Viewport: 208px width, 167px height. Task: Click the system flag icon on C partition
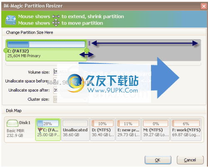40,130
